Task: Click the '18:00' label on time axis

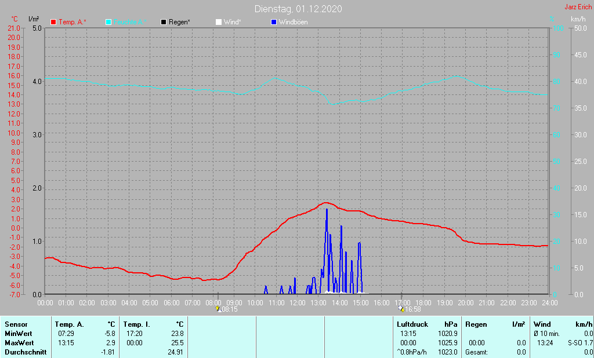Action: coord(423,303)
